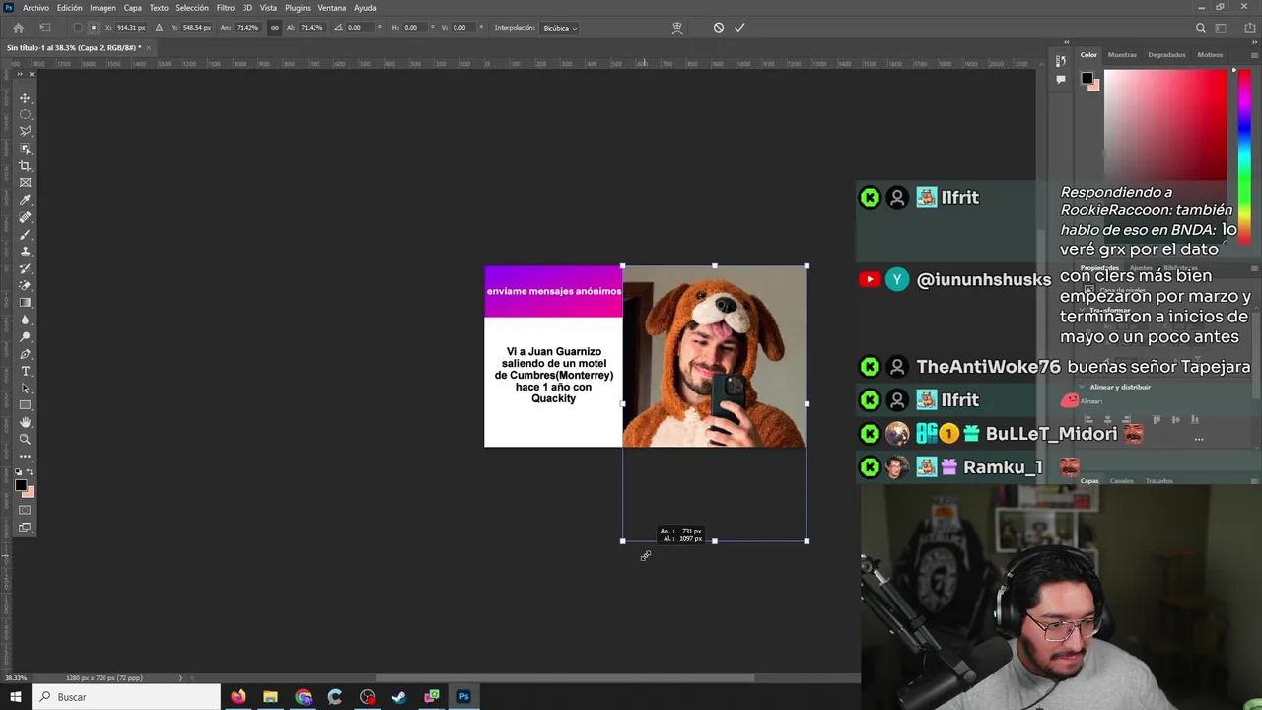
Task: Toggle relative positioning triangle for reference point
Action: click(159, 28)
